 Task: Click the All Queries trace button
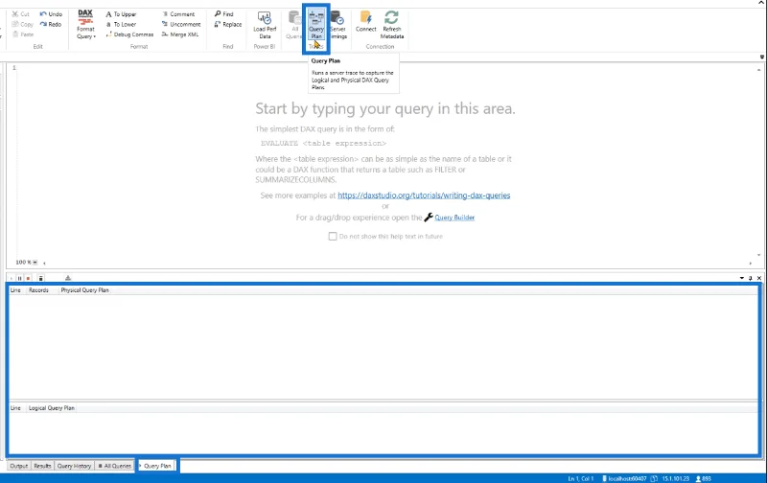click(x=294, y=25)
